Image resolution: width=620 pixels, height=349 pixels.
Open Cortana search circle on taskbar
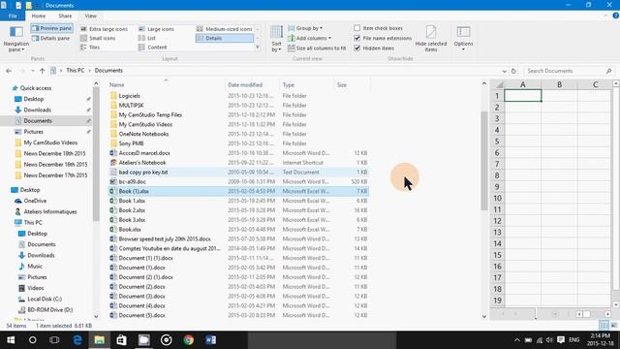point(32,340)
